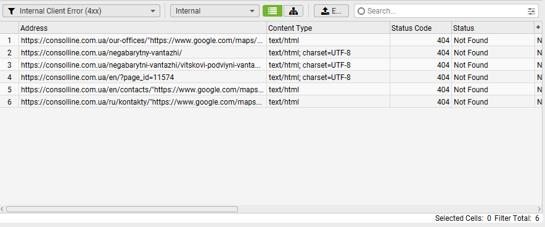
Task: Open search options sliders icon
Action: click(x=531, y=11)
